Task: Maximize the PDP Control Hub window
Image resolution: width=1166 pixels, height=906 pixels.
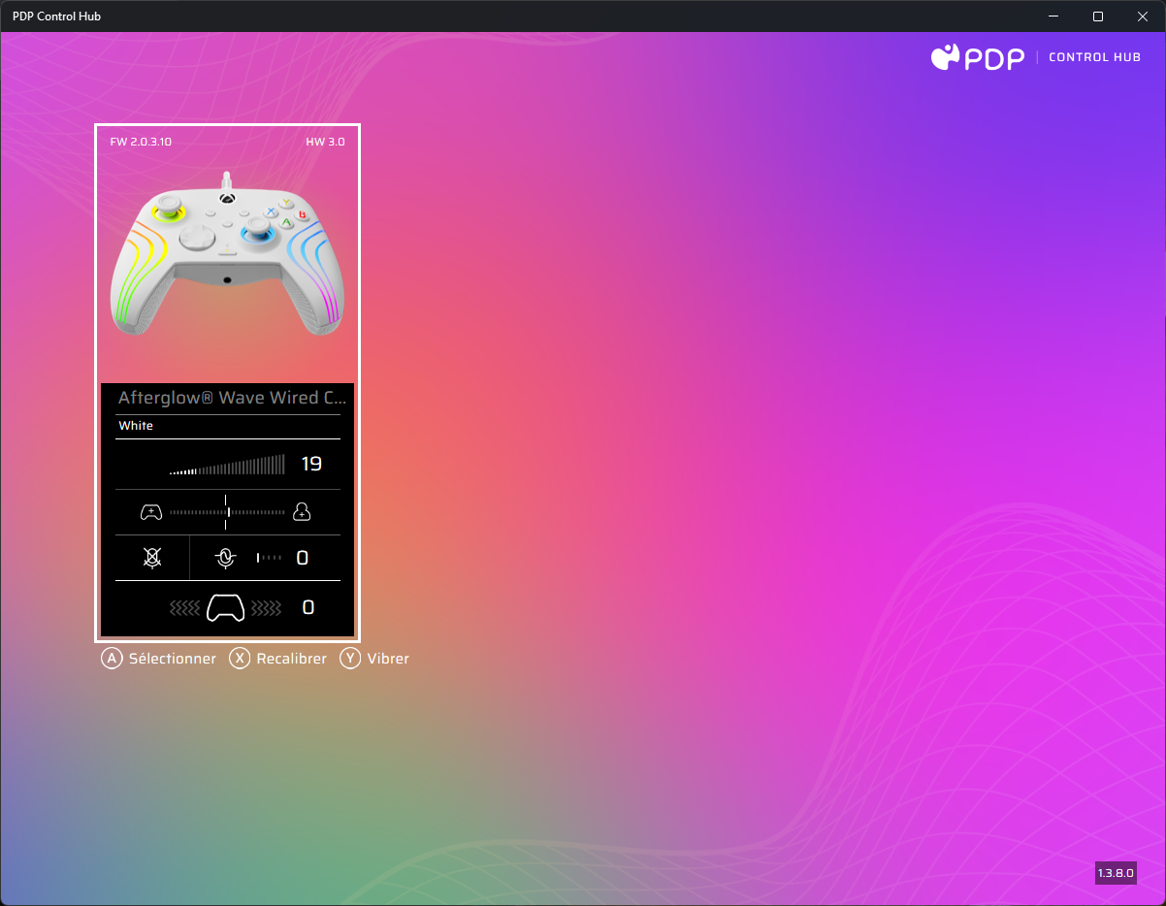Action: point(1098,16)
